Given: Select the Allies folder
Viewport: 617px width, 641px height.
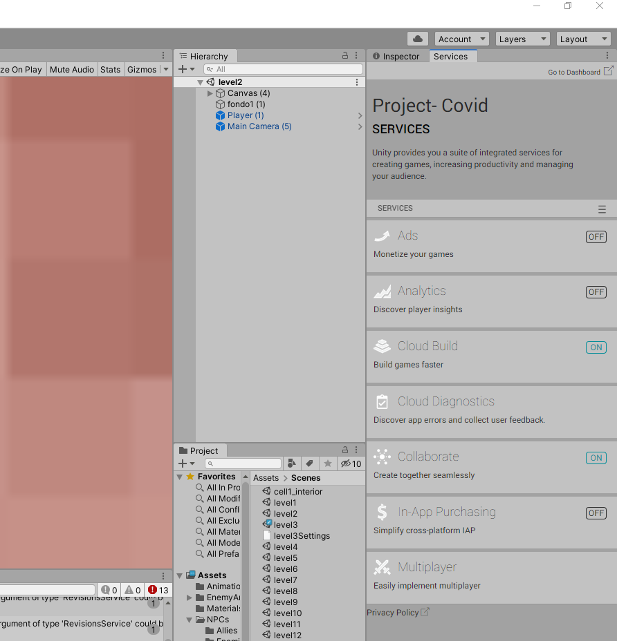Looking at the screenshot, I should tap(221, 631).
